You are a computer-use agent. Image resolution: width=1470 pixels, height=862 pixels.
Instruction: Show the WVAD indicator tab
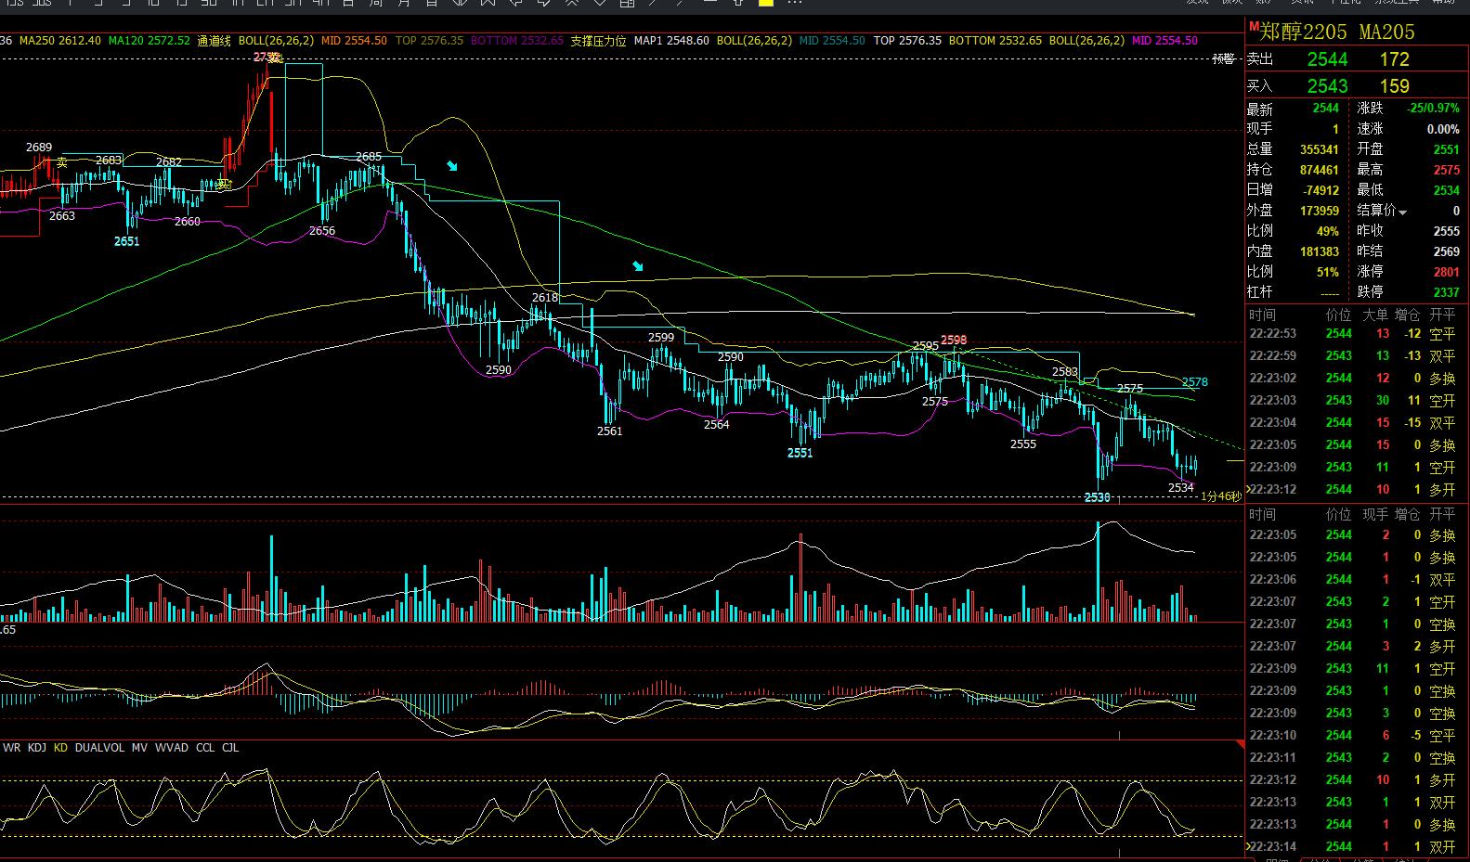tap(172, 748)
